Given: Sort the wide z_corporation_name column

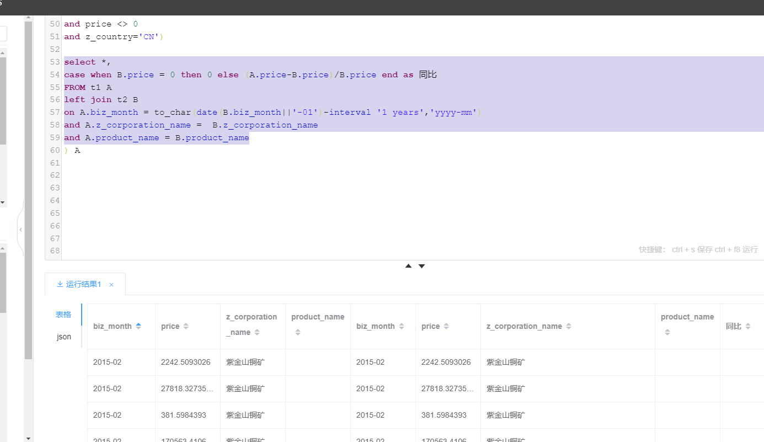Looking at the screenshot, I should click(569, 326).
